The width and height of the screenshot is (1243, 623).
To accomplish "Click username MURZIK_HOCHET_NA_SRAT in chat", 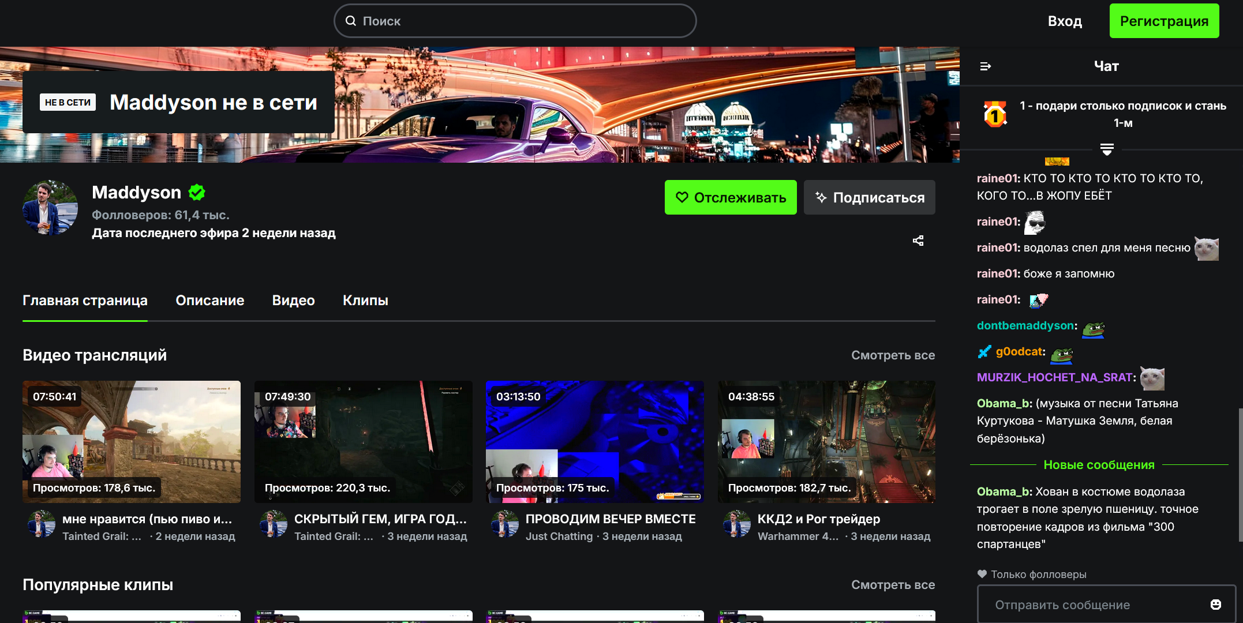I will [x=1055, y=378].
